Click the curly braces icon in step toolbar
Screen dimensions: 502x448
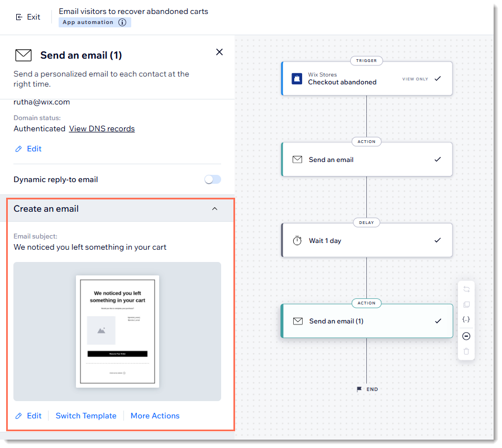pos(466,320)
